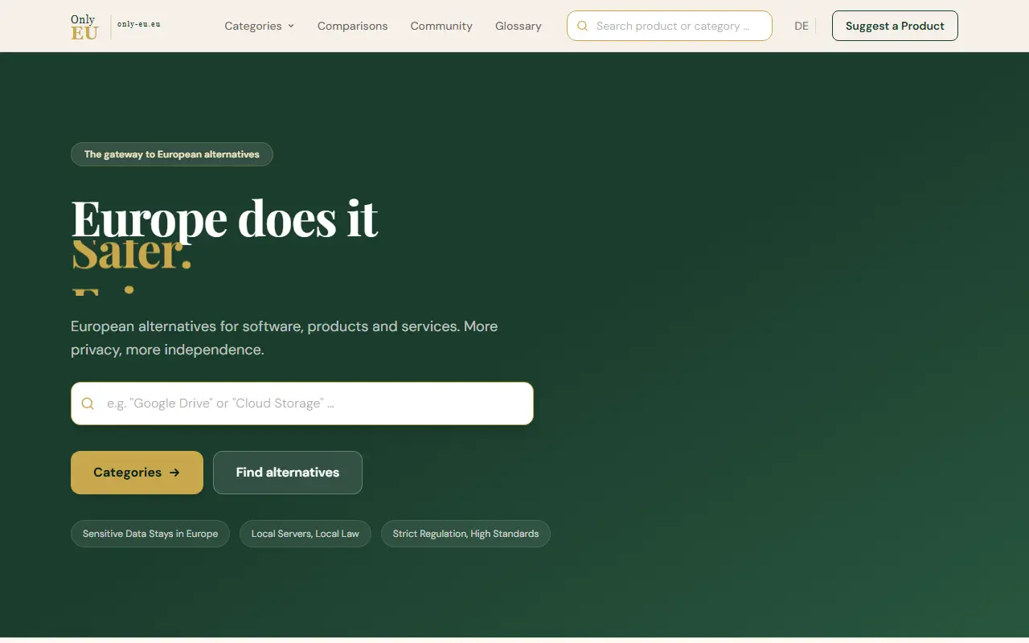Viewport: 1029px width, 643px height.
Task: Switch language to DE
Action: tap(801, 26)
